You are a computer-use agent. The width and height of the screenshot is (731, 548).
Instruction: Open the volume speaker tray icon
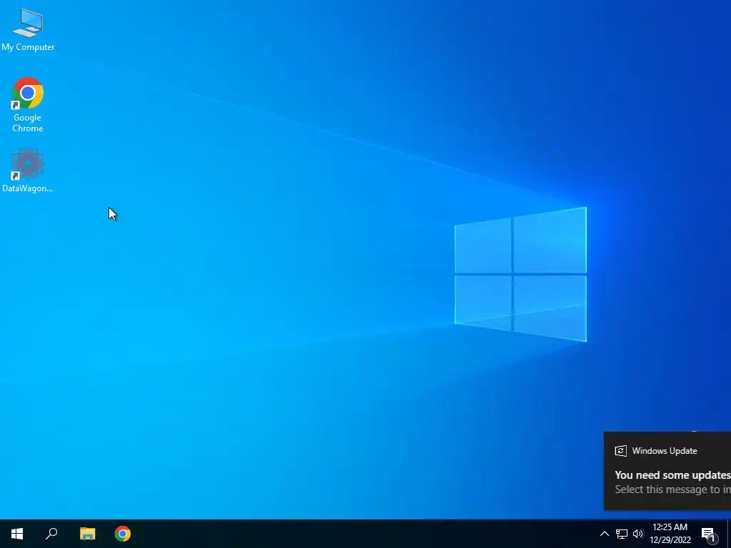click(x=637, y=534)
